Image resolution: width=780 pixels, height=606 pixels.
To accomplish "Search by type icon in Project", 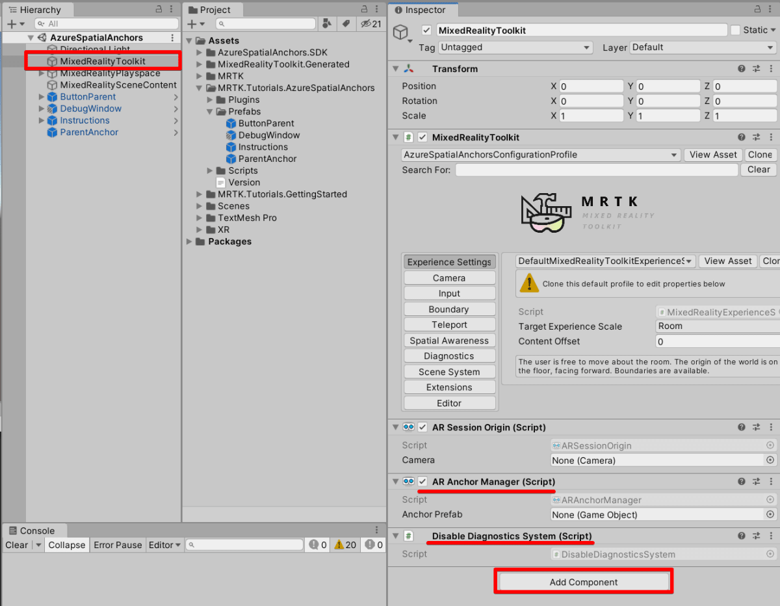I will (x=328, y=24).
